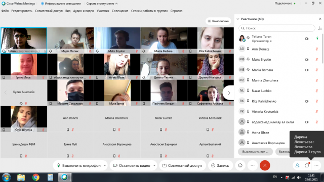Select Максим Соколовак video thumbnail
This screenshot has height=182, width=324.
click(x=70, y=93)
